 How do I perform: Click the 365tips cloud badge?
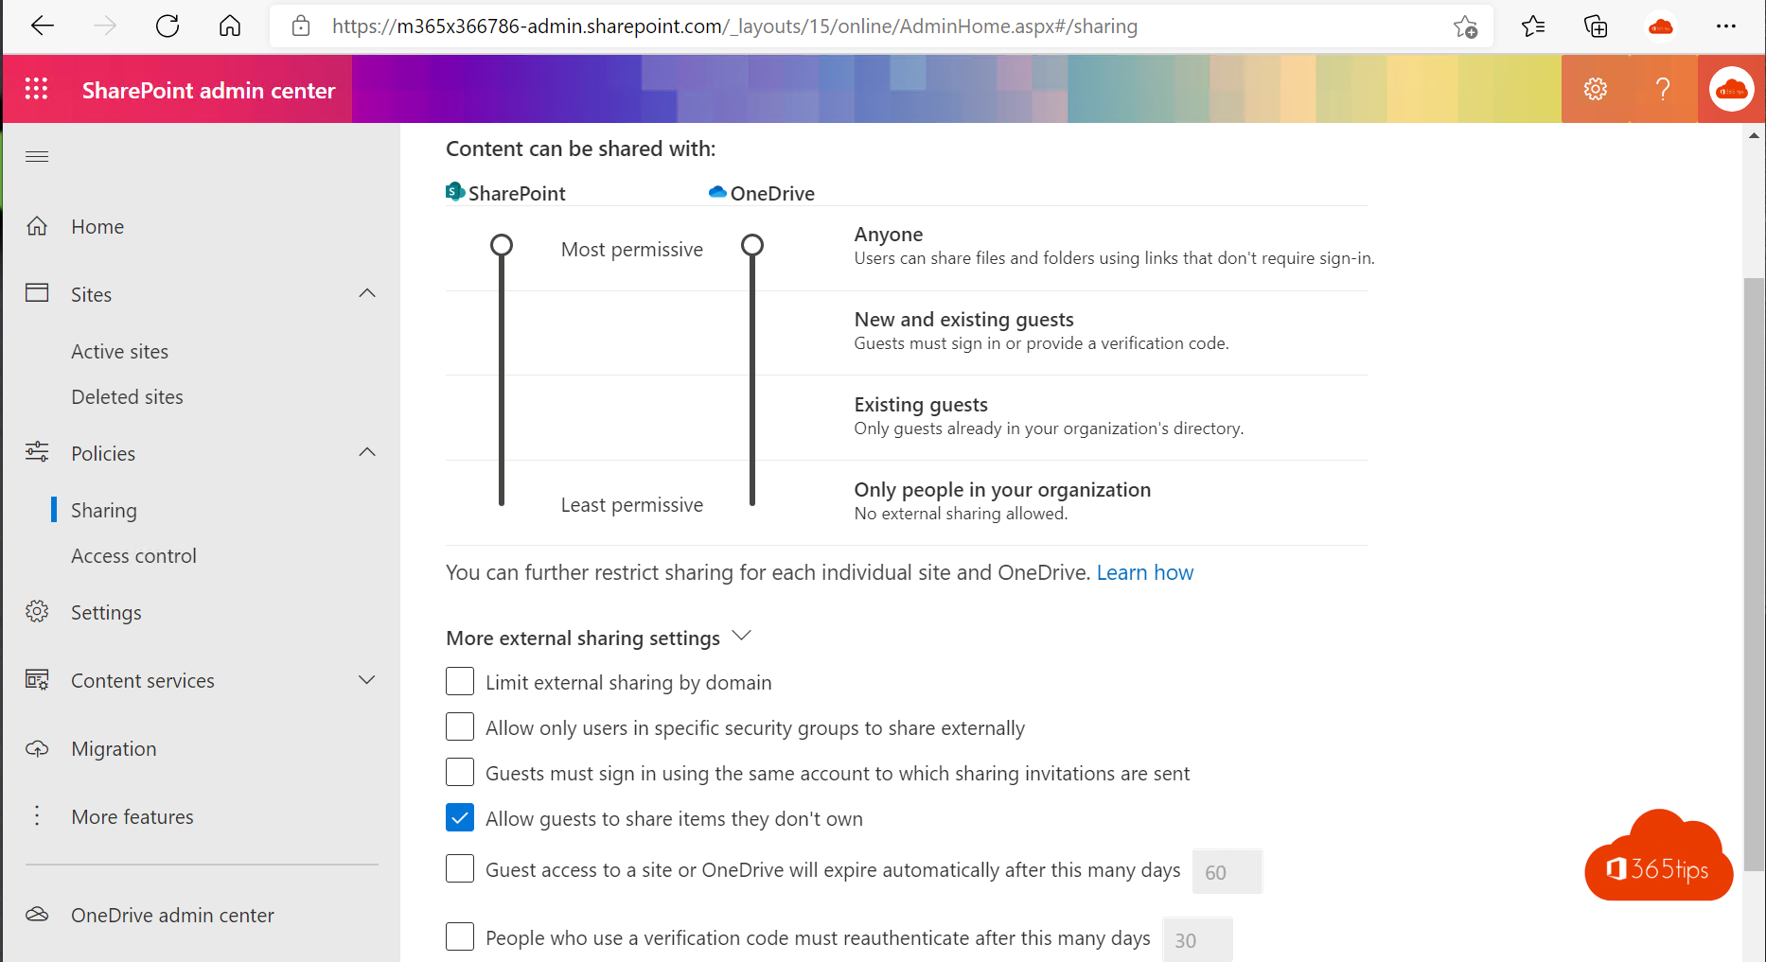click(1659, 857)
